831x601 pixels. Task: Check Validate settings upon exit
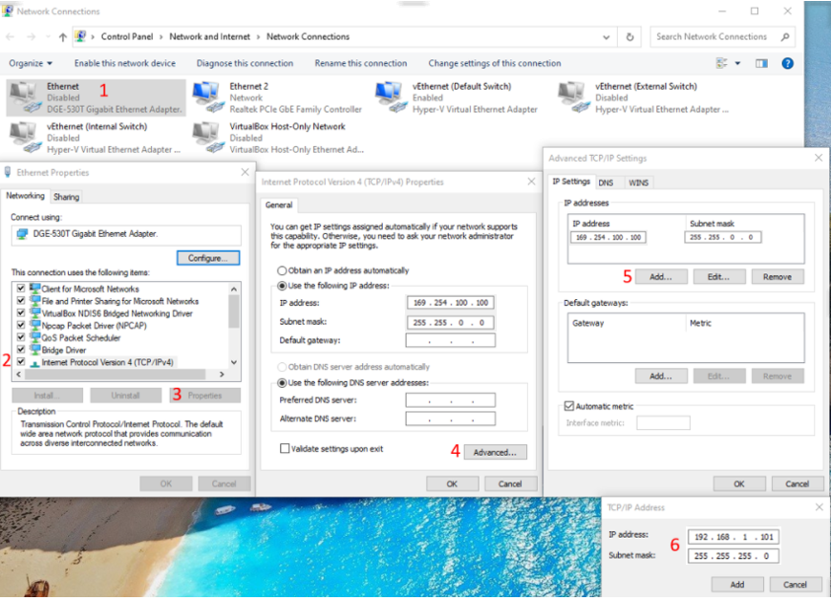pyautogui.click(x=285, y=449)
